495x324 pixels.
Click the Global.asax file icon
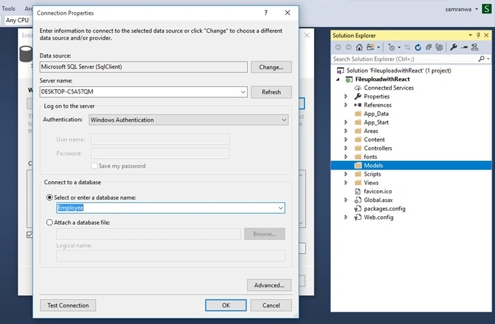coord(358,200)
